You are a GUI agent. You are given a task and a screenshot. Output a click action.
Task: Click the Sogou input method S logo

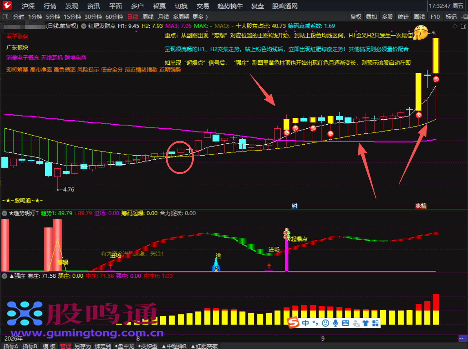tap(293, 322)
